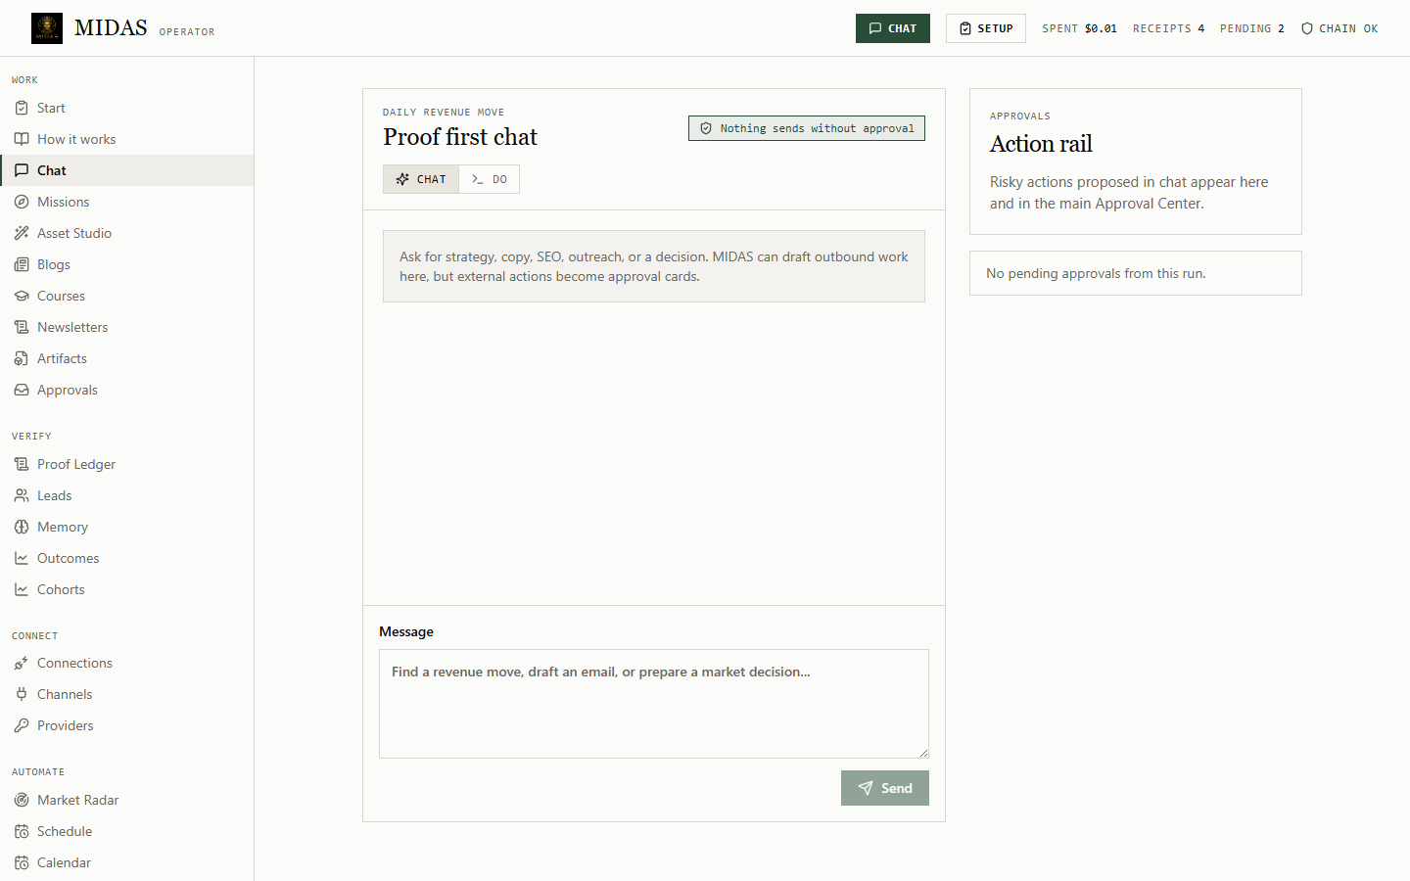Image resolution: width=1410 pixels, height=881 pixels.
Task: Open Blogs from the sidebar
Action: pyautogui.click(x=126, y=264)
